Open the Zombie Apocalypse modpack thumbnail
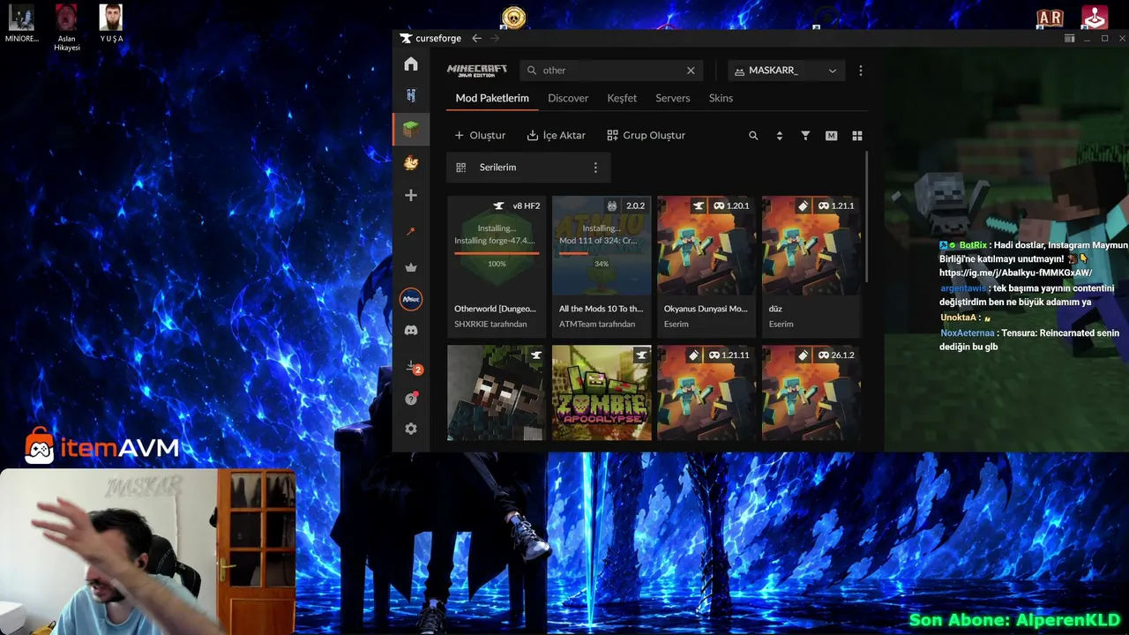The height and width of the screenshot is (635, 1129). (602, 392)
